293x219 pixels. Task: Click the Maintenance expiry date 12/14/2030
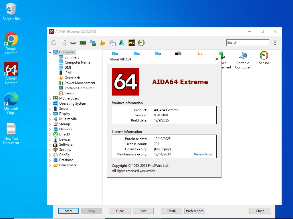162,154
